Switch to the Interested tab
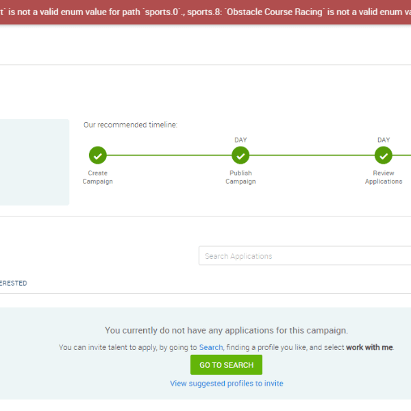Screen dimensions: 411x411 tap(14, 283)
